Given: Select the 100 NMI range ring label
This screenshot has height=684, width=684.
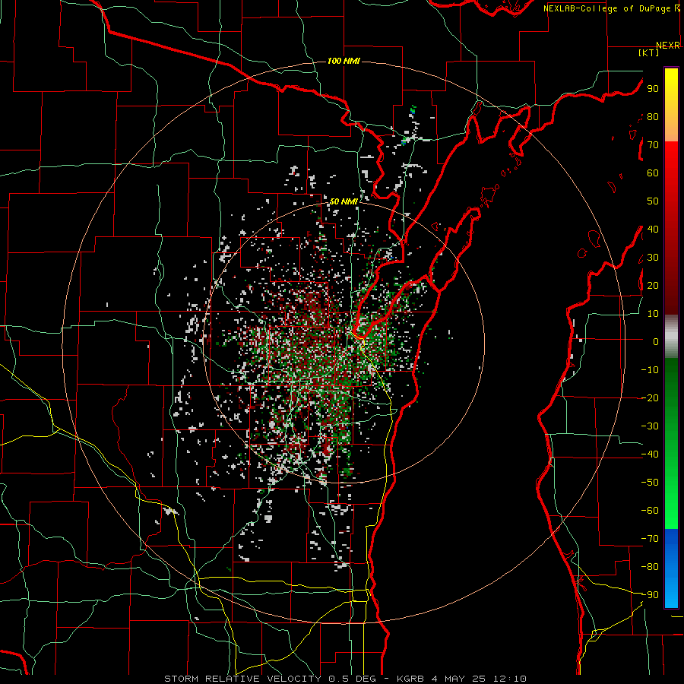Looking at the screenshot, I should point(344,61).
